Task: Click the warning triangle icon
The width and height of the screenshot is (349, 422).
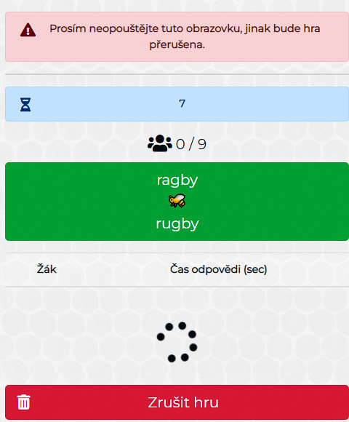Action: click(x=28, y=30)
